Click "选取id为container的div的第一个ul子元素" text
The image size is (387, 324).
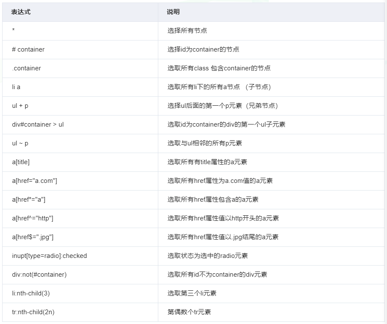click(226, 124)
